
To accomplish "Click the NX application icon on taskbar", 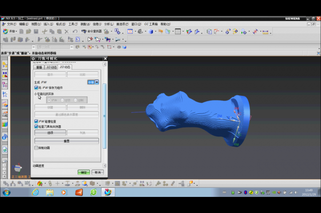I will (x=108, y=192).
